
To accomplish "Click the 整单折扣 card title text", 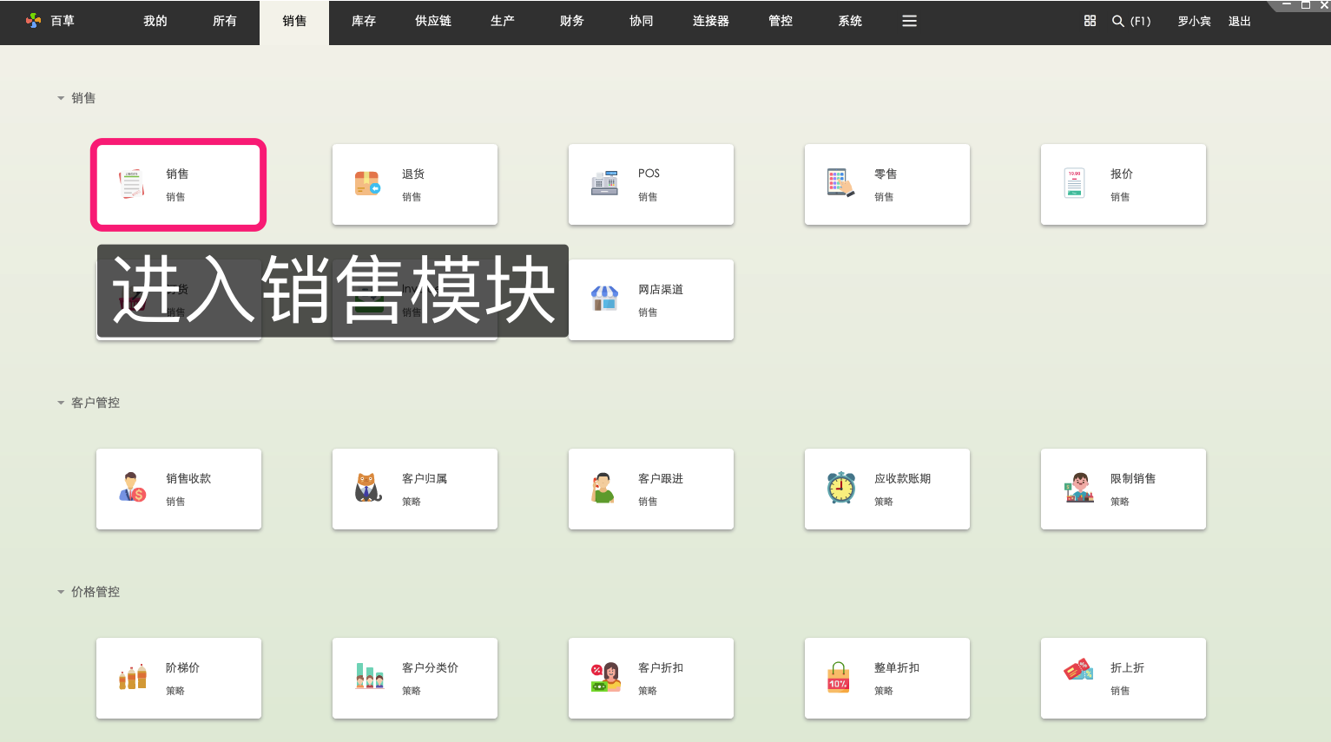I will click(x=897, y=667).
